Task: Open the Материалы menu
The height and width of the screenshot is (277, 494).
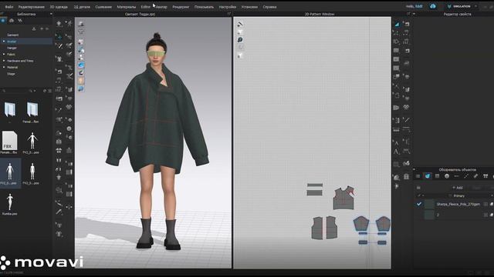Action: 127,7
